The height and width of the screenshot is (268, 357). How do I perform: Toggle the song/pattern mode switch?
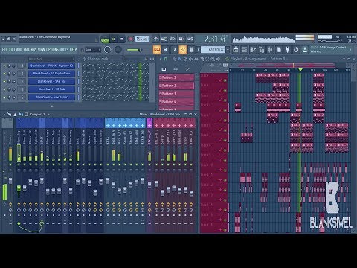pyautogui.click(x=105, y=39)
